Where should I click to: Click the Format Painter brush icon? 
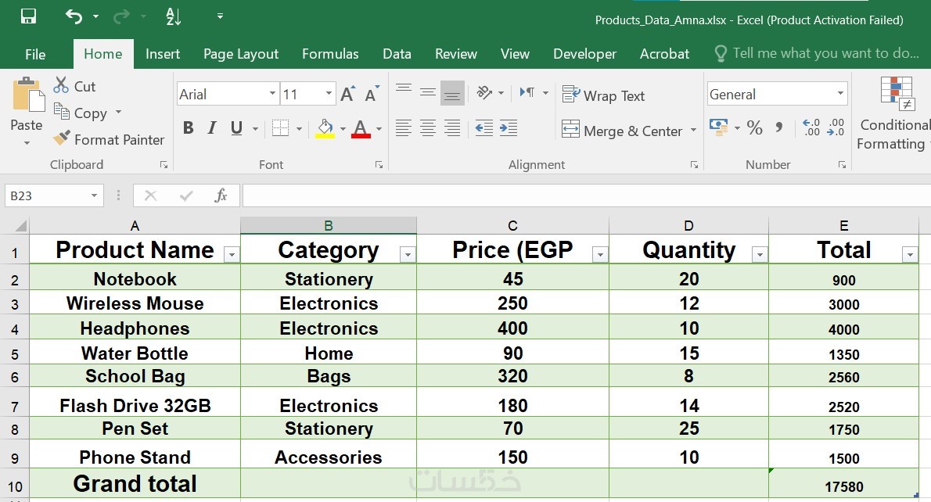[x=62, y=139]
